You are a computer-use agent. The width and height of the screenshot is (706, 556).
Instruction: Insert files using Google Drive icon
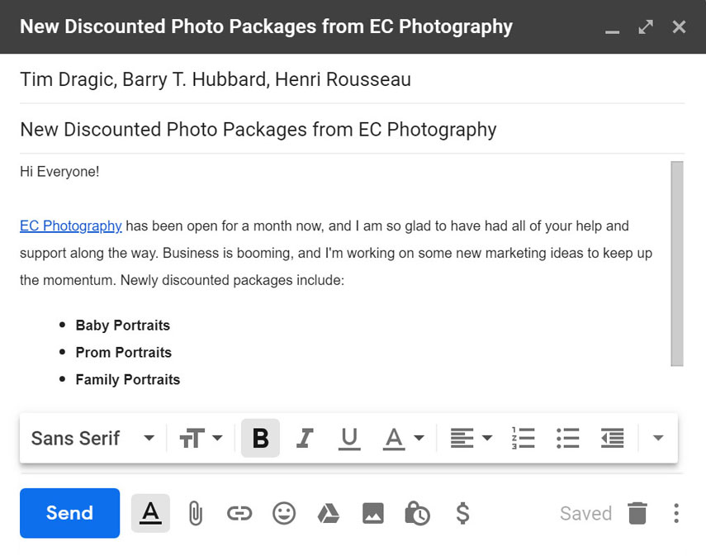point(329,513)
